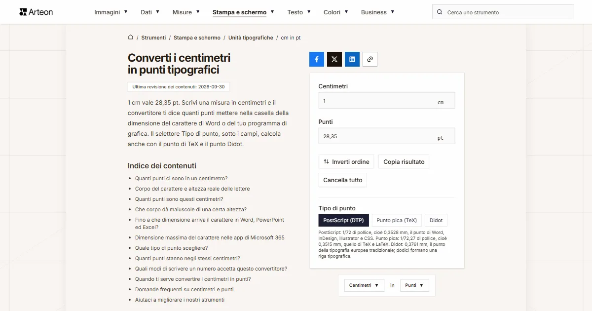Expand the Immagini menu
The height and width of the screenshot is (311, 592).
111,12
